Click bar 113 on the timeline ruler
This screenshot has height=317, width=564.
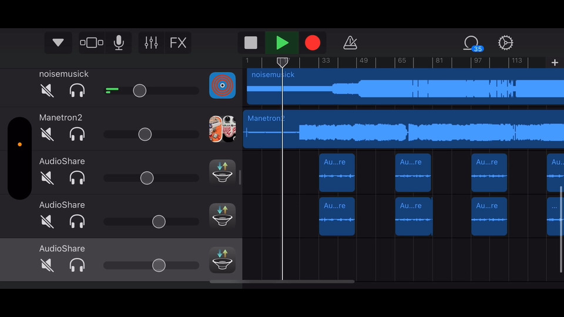pos(517,60)
